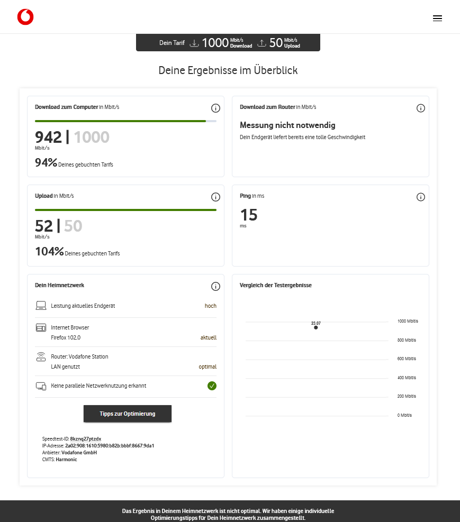Click the laptop device performance icon
460x522 pixels.
(41, 306)
